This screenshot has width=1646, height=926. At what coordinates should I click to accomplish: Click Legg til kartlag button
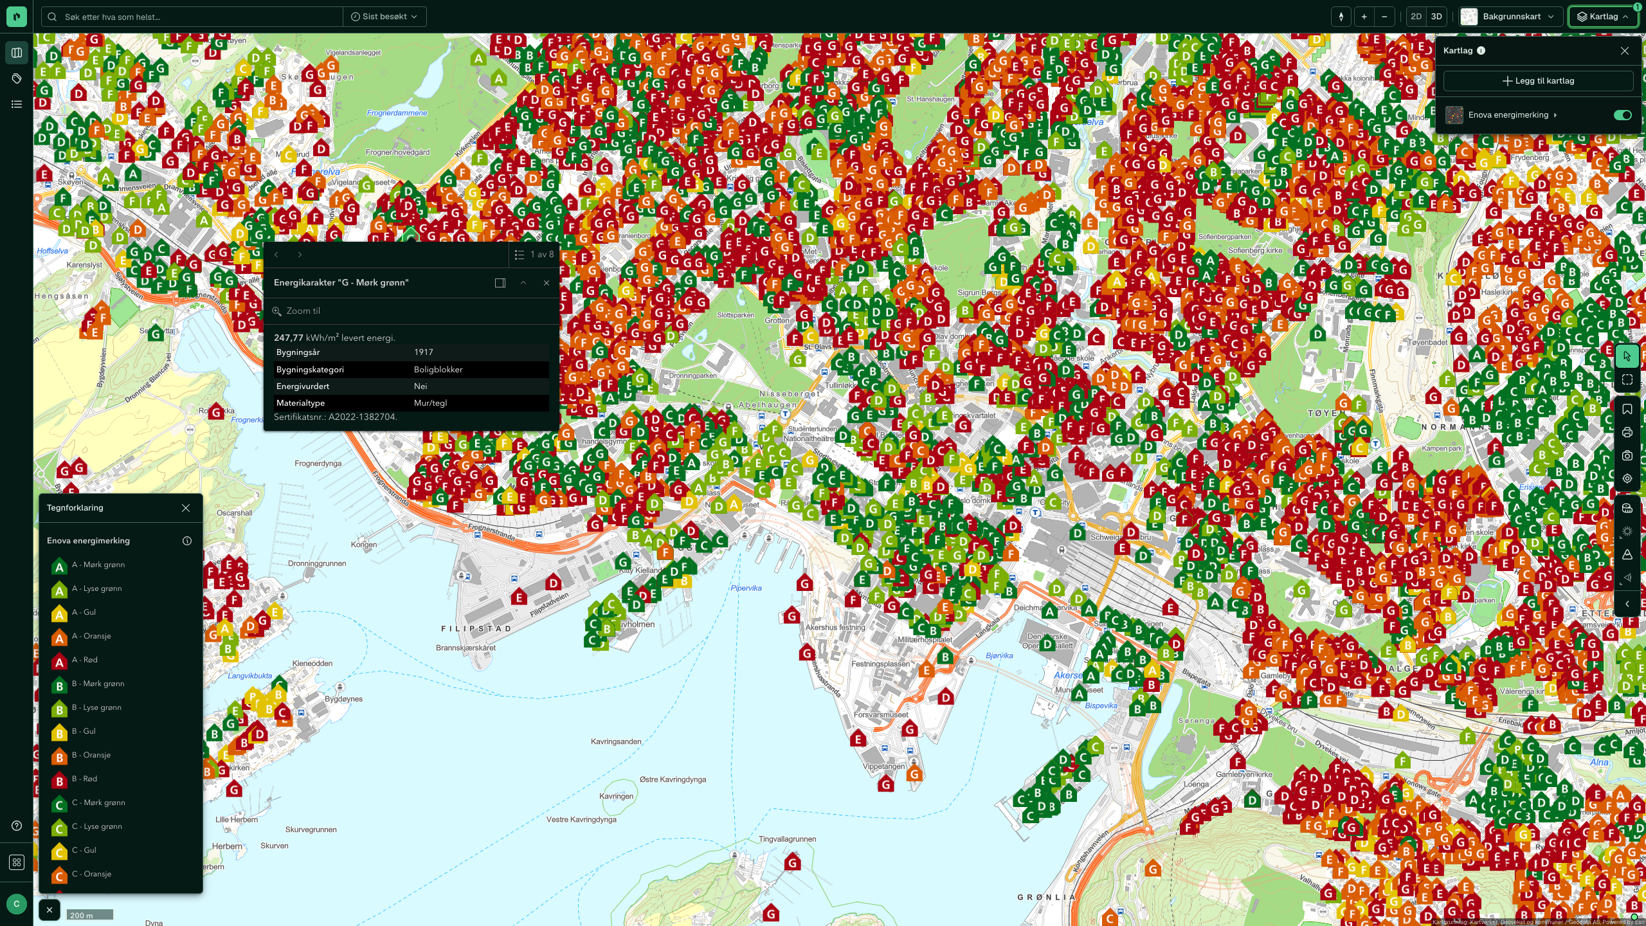tap(1538, 81)
